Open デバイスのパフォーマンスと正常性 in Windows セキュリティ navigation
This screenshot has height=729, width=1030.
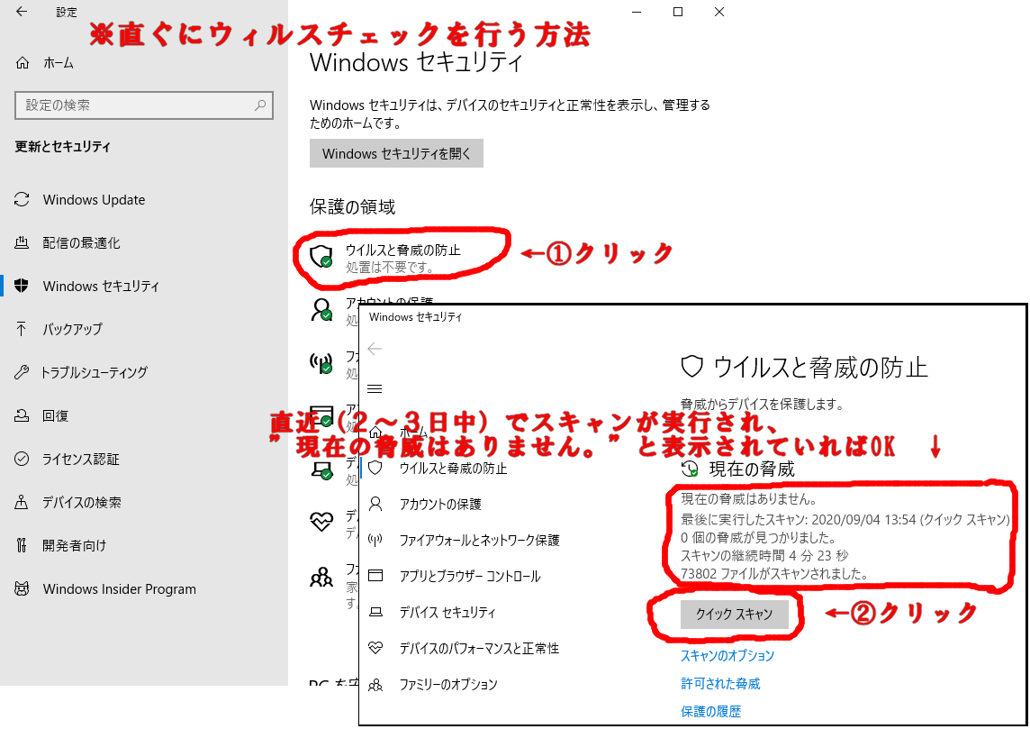479,649
